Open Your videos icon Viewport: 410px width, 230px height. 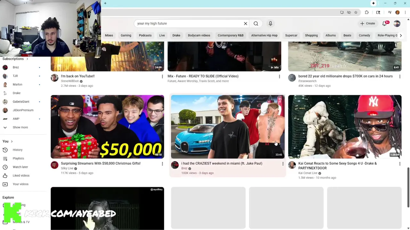pos(5,184)
